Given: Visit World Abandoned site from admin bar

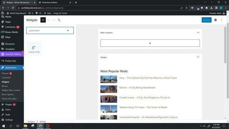Looking at the screenshot, I should point(16,13).
